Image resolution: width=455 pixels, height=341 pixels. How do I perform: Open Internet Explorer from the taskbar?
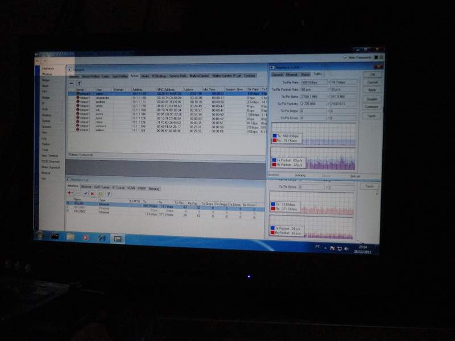(102, 238)
